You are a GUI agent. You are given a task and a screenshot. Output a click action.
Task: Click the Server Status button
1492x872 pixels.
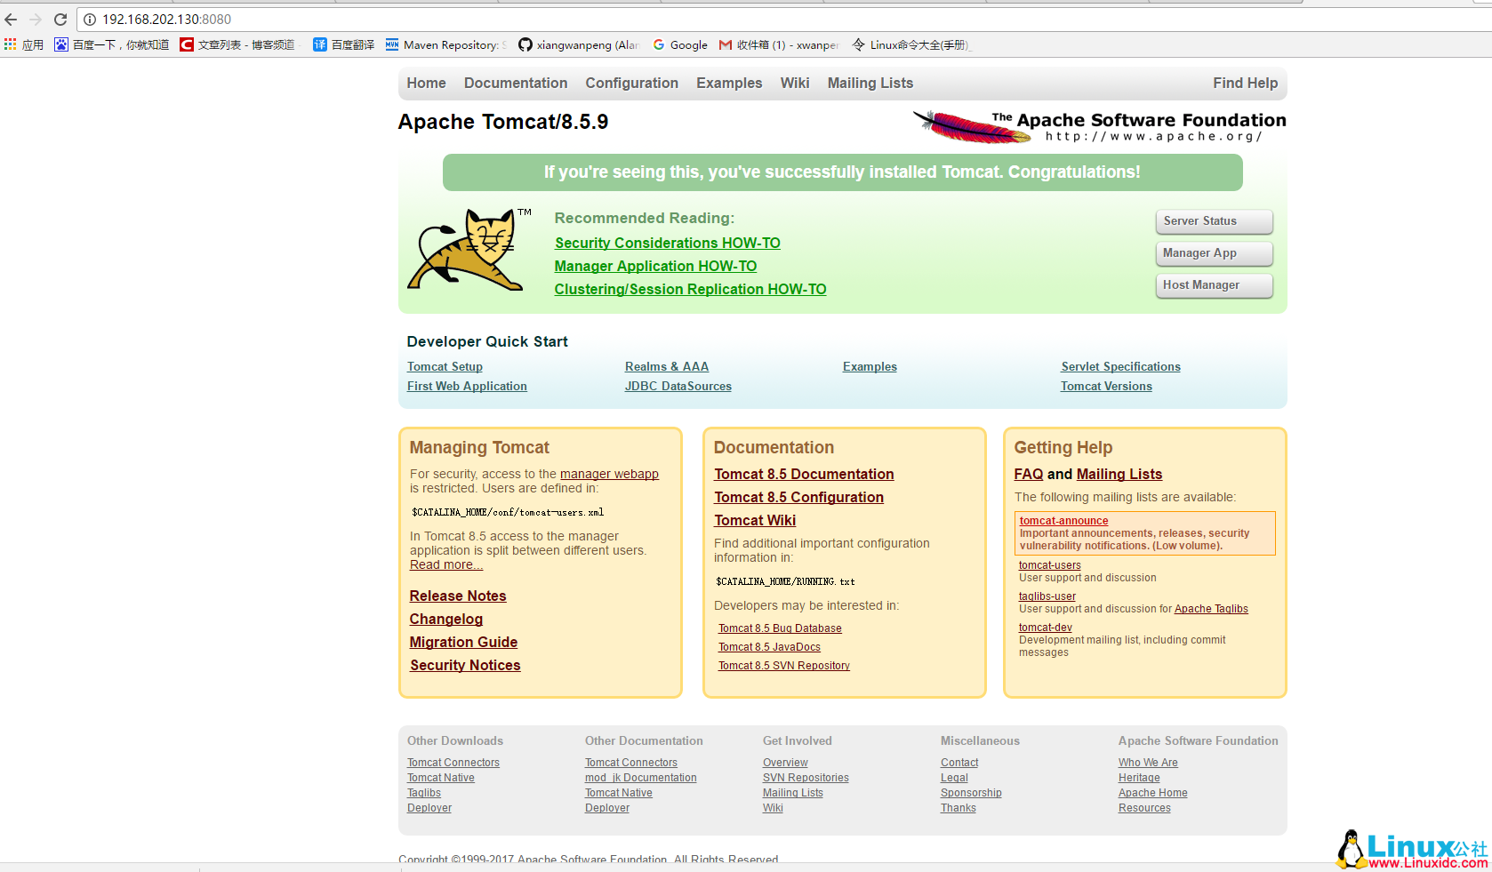click(1214, 221)
